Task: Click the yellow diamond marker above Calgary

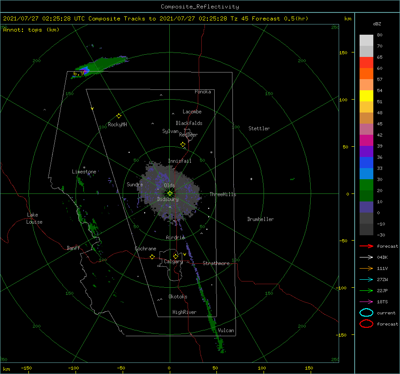Action: click(176, 256)
